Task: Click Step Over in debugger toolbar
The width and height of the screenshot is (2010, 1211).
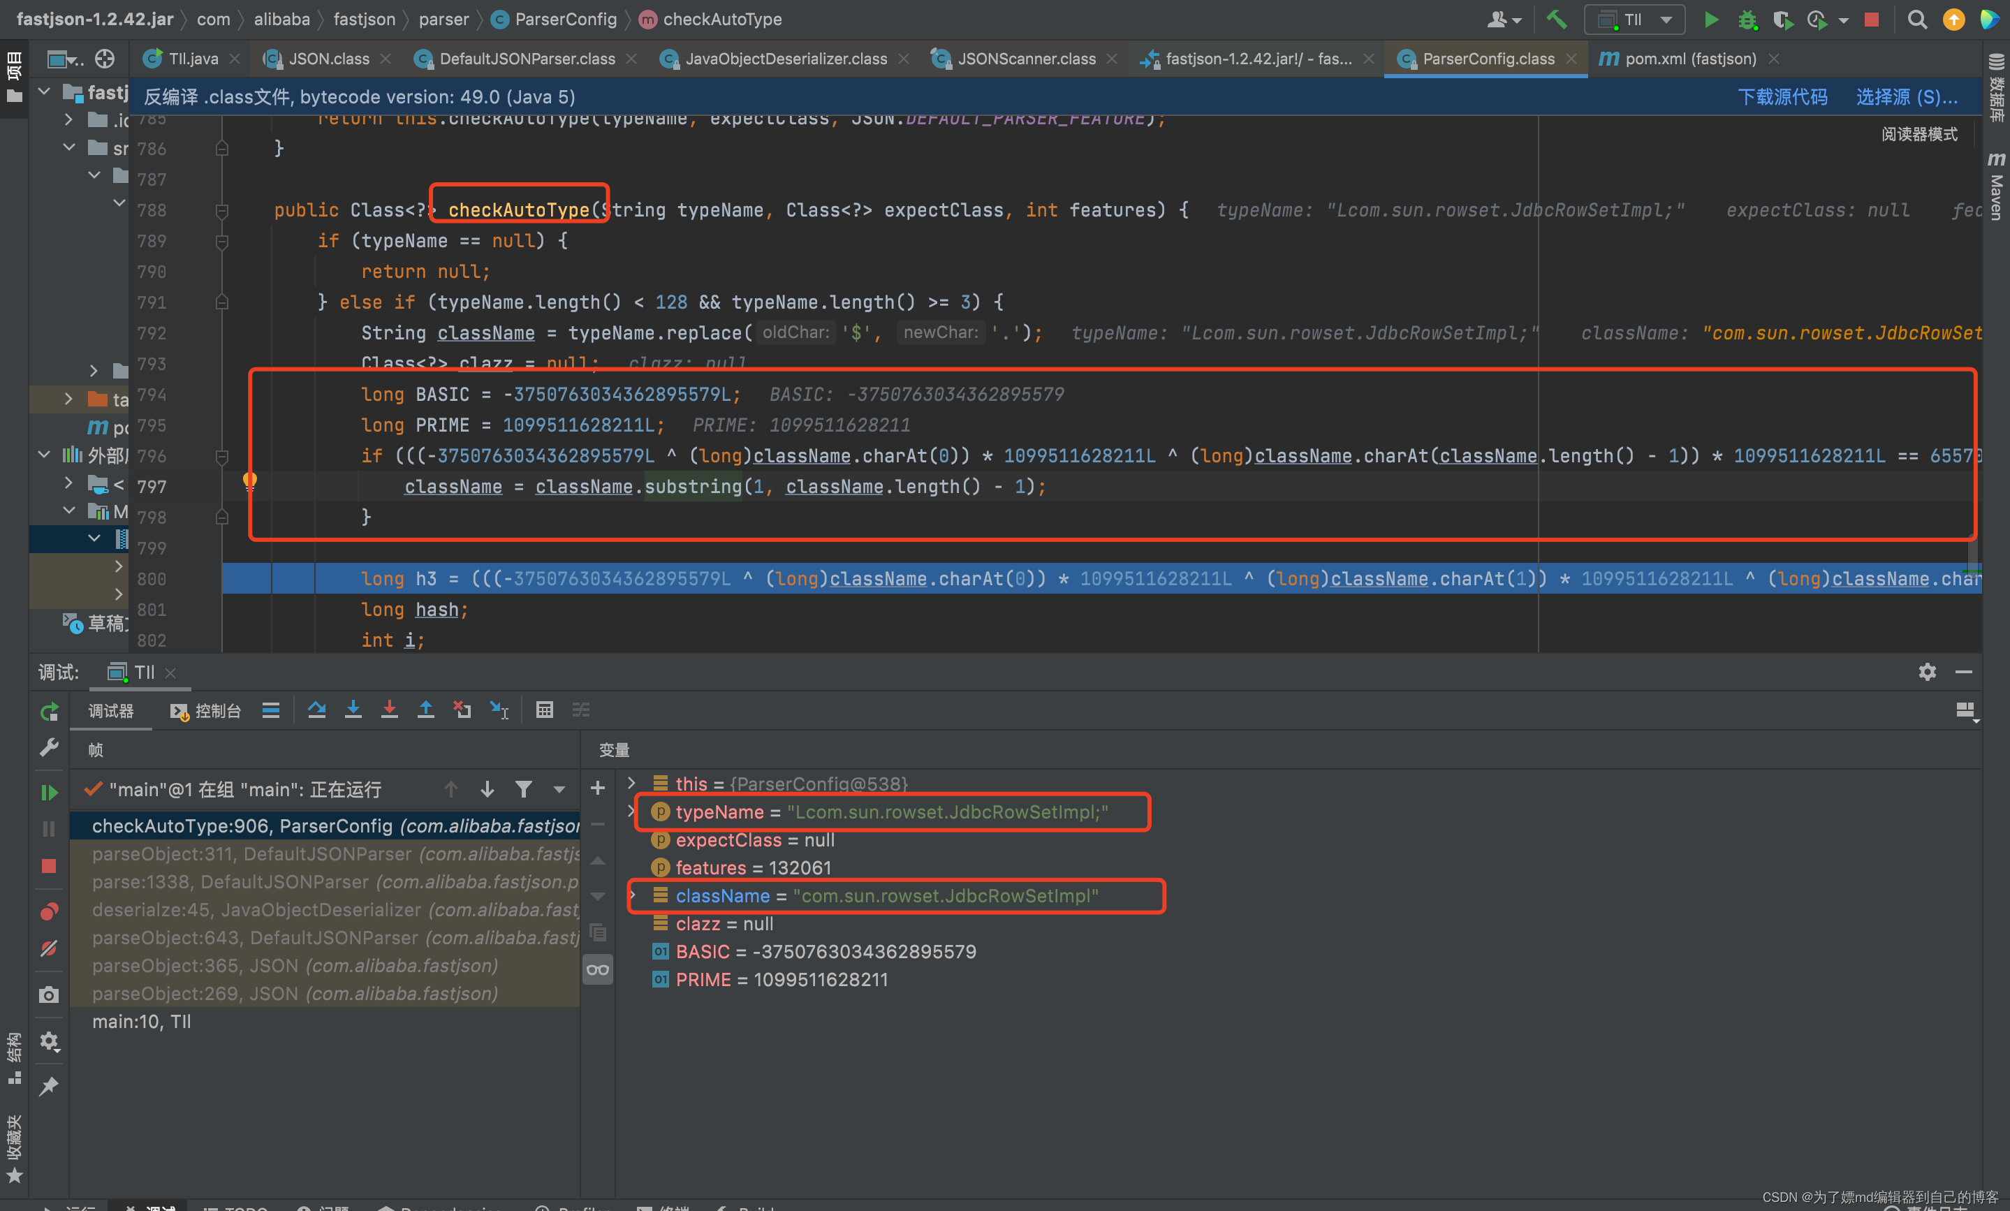Action: [316, 710]
